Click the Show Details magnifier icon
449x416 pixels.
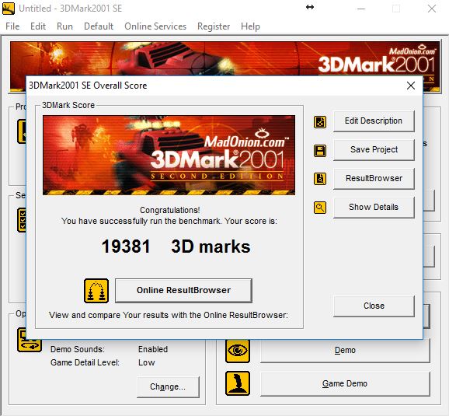[320, 208]
